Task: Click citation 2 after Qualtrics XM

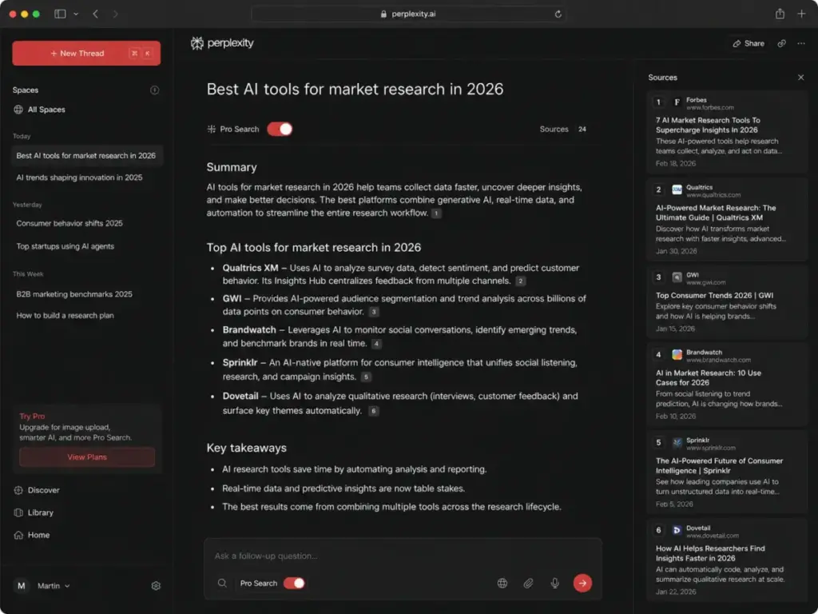Action: (520, 281)
